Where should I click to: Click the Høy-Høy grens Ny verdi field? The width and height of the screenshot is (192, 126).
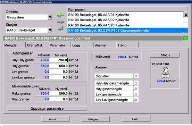coord(59,60)
